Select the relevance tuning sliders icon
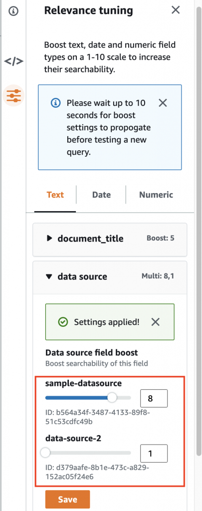This screenshot has width=202, height=511. (x=13, y=95)
